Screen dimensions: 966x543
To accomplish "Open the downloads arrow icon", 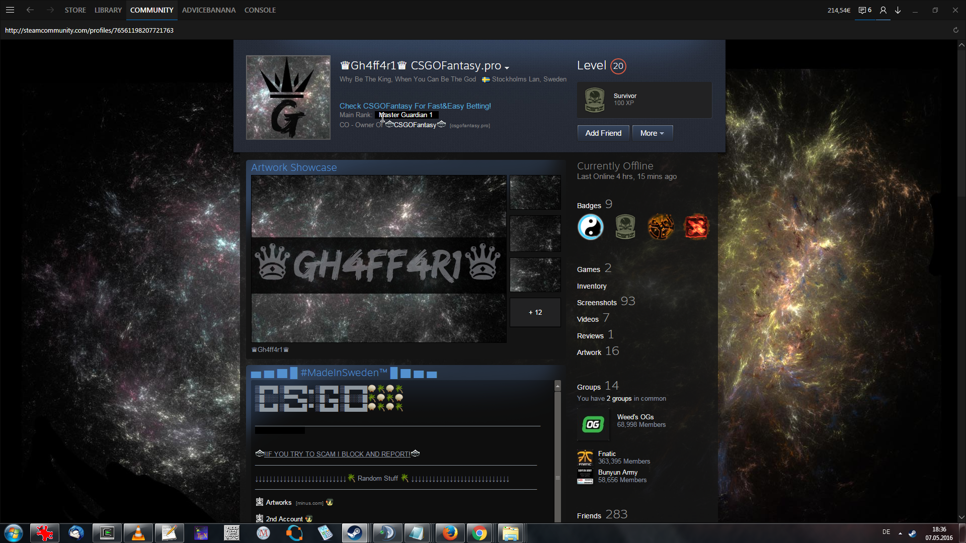I will (x=898, y=10).
